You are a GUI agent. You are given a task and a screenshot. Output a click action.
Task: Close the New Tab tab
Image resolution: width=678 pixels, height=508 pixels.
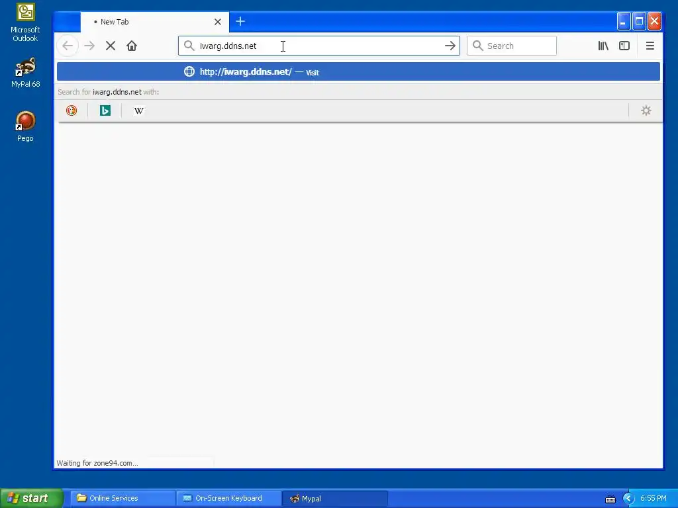pos(218,22)
